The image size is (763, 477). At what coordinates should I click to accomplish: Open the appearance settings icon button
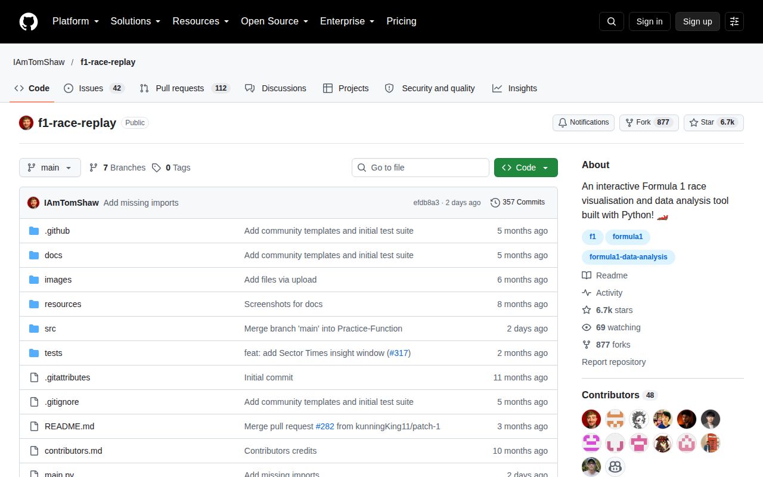click(x=734, y=21)
